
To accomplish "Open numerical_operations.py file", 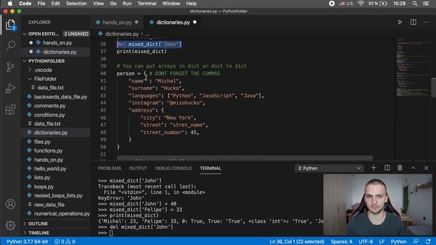I will (x=62, y=214).
